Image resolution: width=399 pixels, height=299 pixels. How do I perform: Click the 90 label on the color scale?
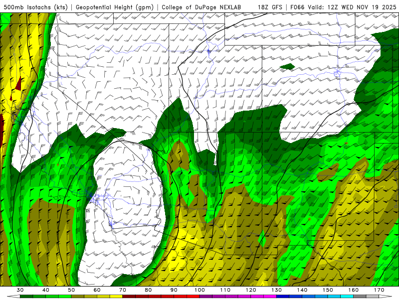(174, 290)
